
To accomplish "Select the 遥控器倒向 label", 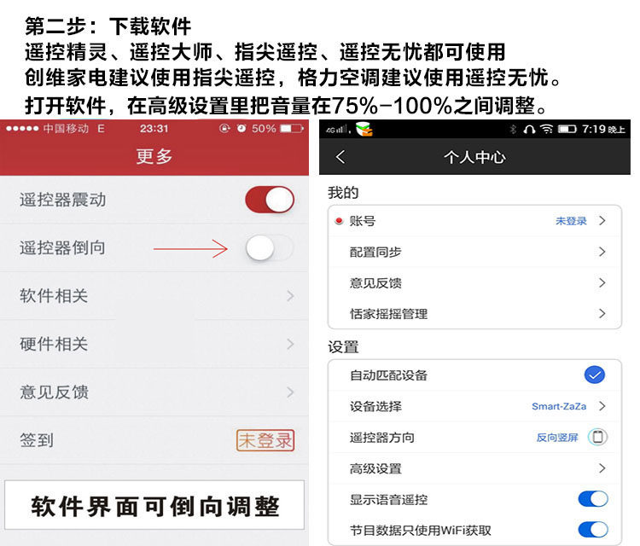I will (63, 247).
